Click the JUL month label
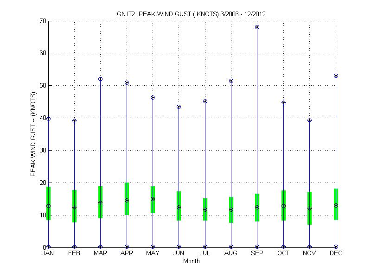371x278 pixels. [205, 253]
